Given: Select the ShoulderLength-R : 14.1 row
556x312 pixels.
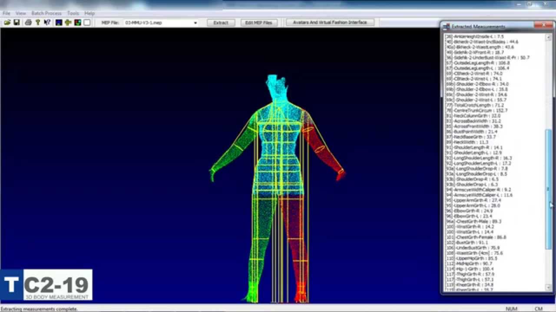Looking at the screenshot, I should pos(474,147).
